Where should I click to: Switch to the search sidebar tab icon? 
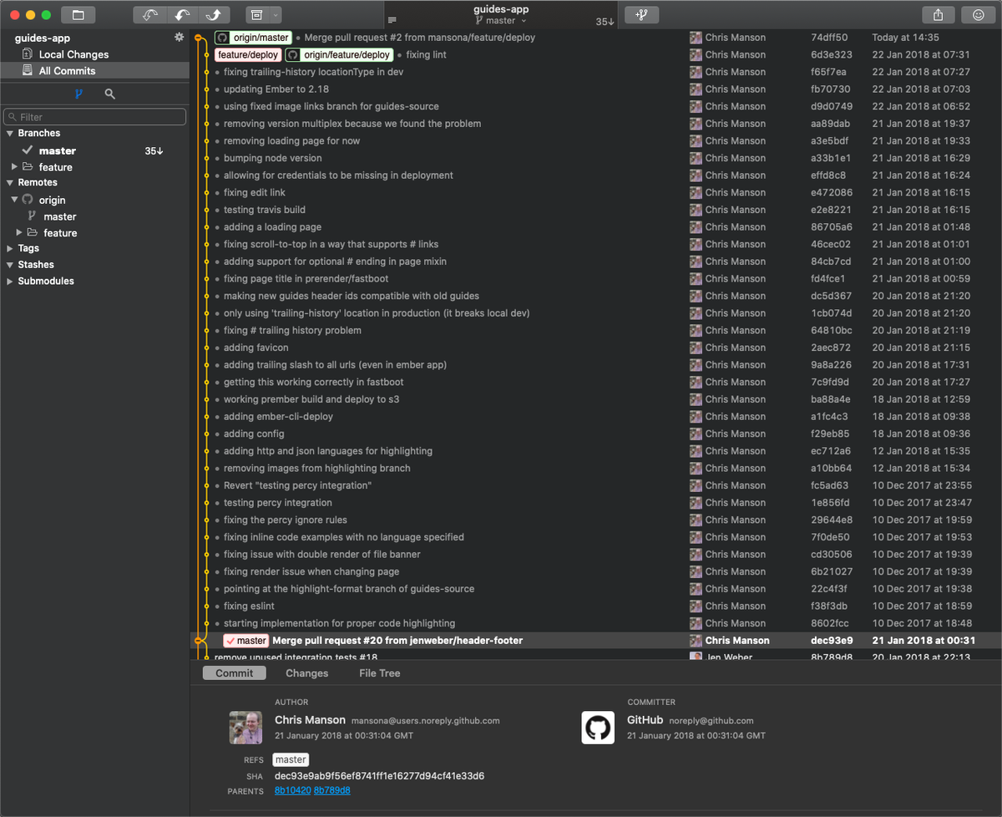coord(109,94)
